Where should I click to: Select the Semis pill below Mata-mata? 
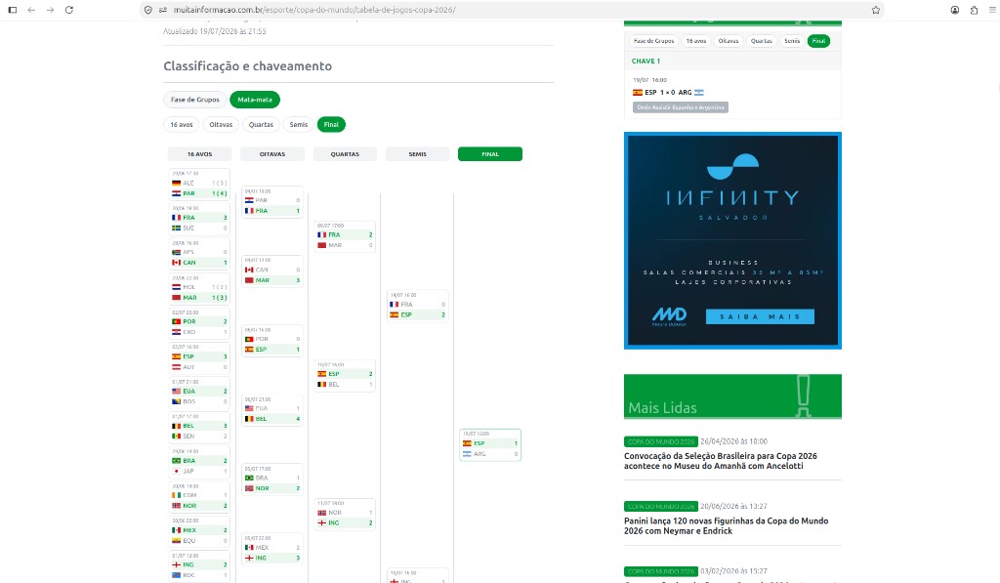click(x=299, y=124)
